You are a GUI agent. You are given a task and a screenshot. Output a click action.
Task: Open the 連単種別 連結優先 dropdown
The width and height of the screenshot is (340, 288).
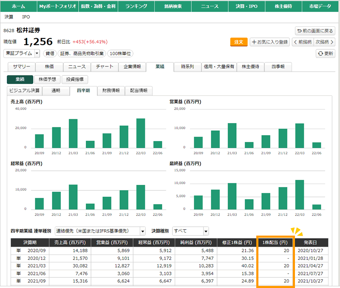coord(100,231)
